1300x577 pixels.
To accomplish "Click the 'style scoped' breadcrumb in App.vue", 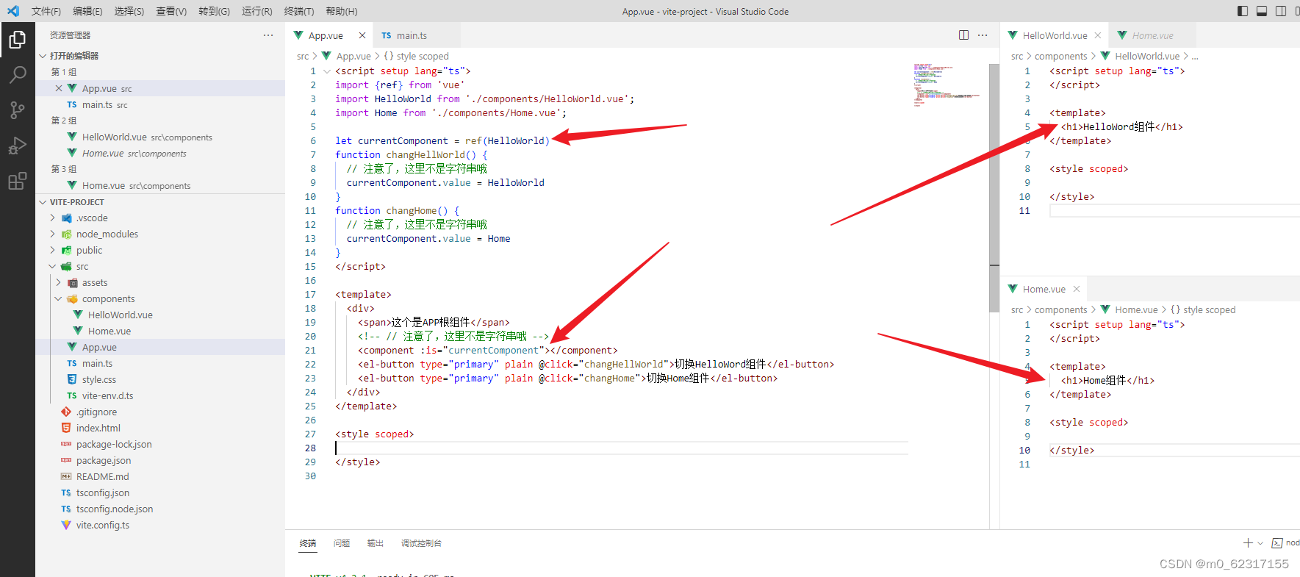I will click(x=423, y=56).
